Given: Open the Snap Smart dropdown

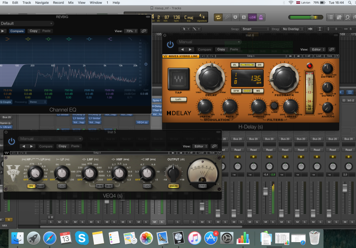Looking at the screenshot, I should (255, 29).
